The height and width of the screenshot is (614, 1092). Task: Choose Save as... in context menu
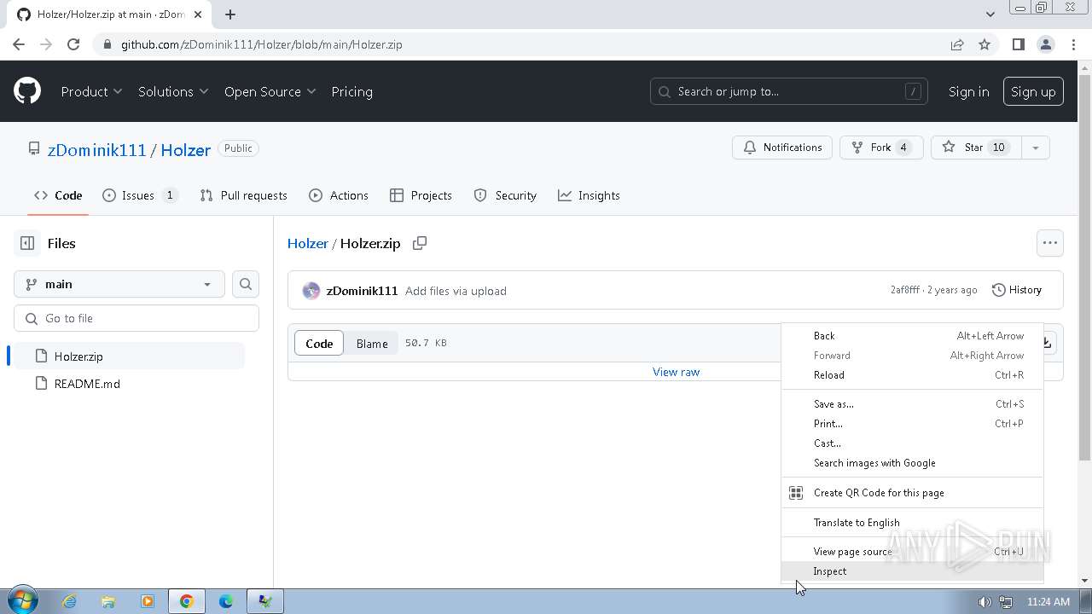point(912,404)
